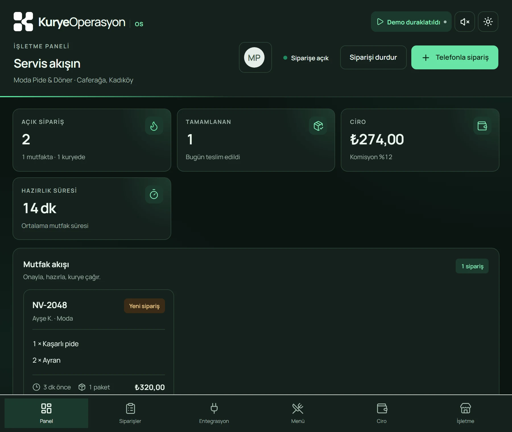The width and height of the screenshot is (512, 432).
Task: Click the Moda Pide & Döner address line
Action: (73, 80)
